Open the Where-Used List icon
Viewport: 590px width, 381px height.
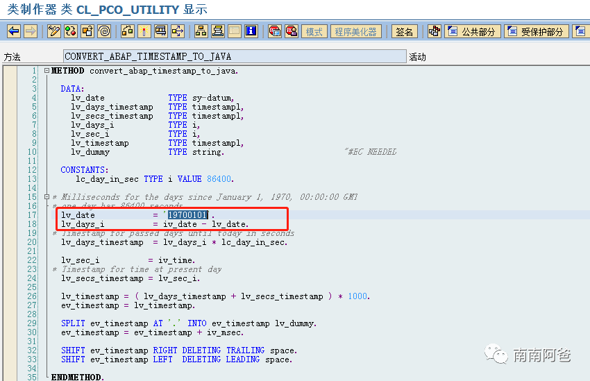point(178,31)
